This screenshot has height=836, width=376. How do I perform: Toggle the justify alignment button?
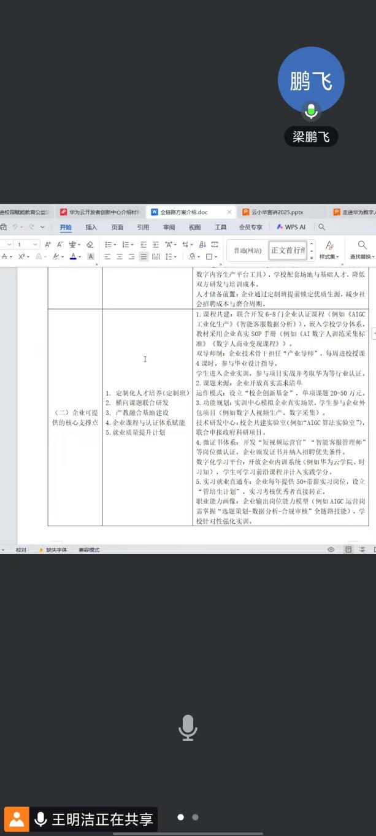click(x=144, y=256)
